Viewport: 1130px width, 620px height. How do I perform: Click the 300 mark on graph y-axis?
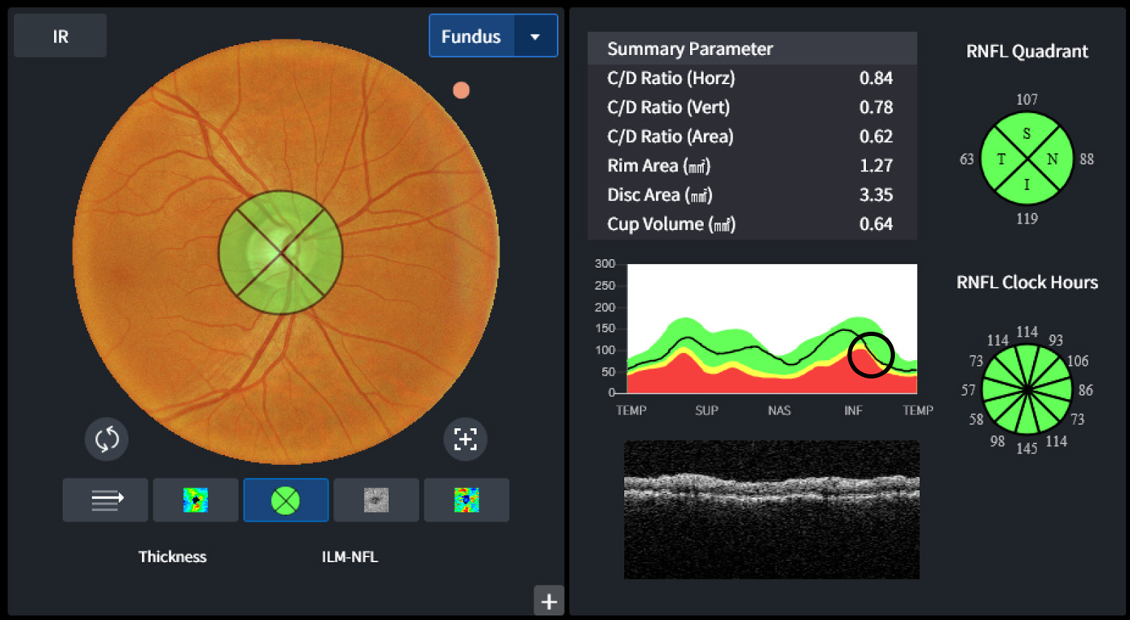[605, 264]
